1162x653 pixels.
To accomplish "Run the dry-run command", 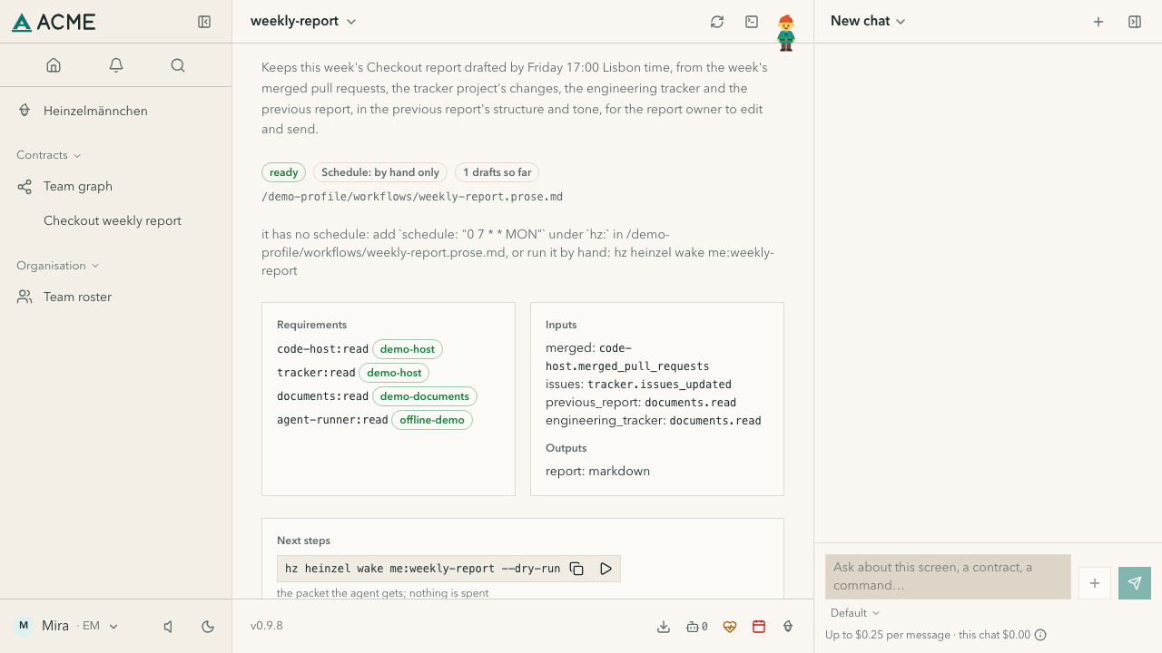I will (606, 569).
